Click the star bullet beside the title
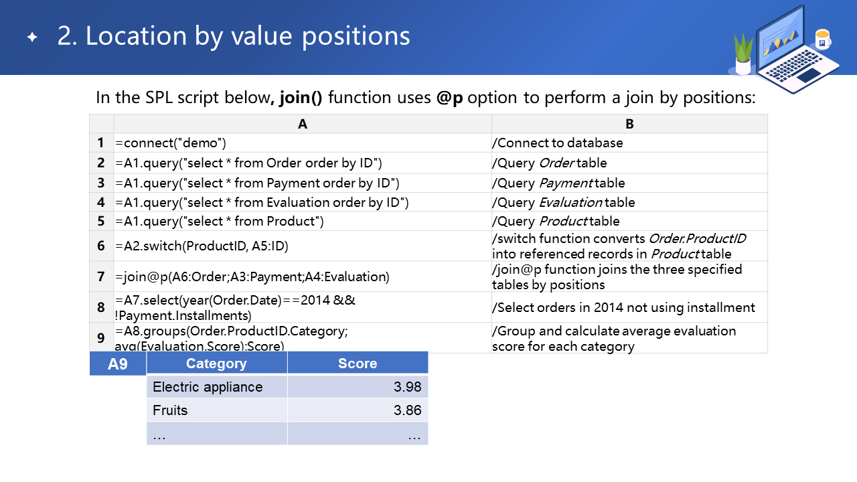 [x=32, y=37]
